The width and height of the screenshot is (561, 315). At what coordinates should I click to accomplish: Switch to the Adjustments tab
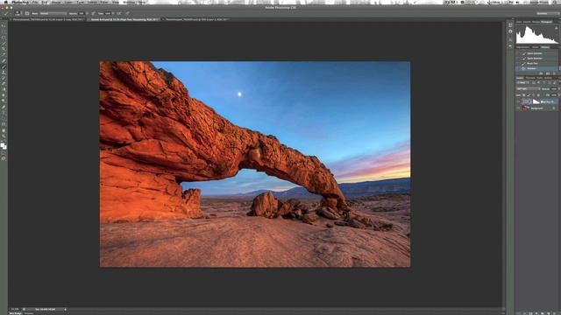[522, 47]
